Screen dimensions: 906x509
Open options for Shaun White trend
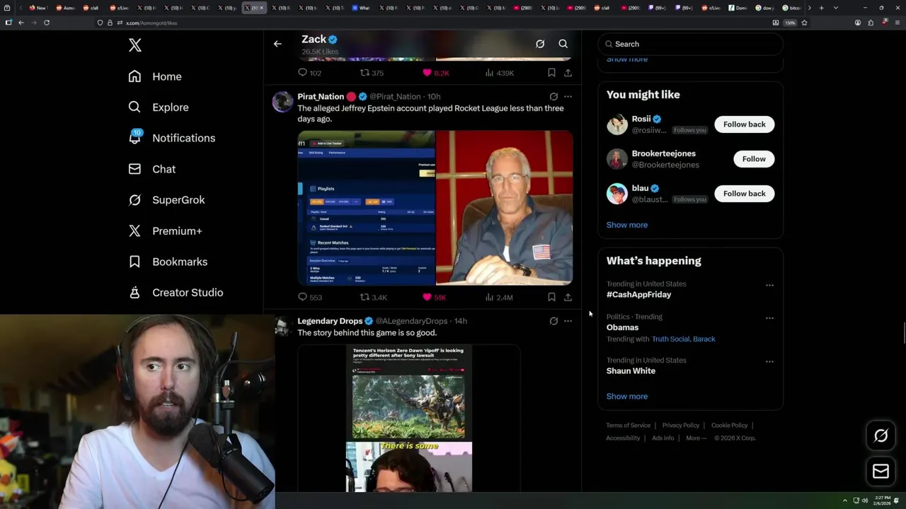coord(769,361)
